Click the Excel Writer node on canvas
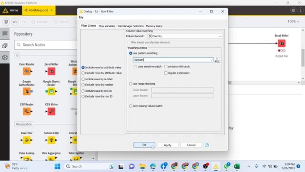 282,43
